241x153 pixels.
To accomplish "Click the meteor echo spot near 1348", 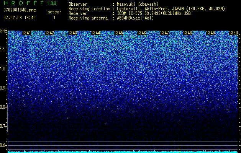I will [180, 122].
